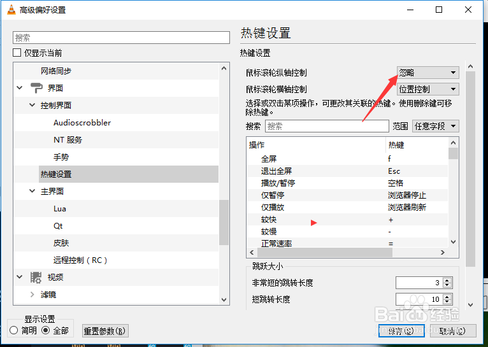The width and height of the screenshot is (488, 347).
Task: Select the 正常速率 hotkey row
Action: (347, 243)
